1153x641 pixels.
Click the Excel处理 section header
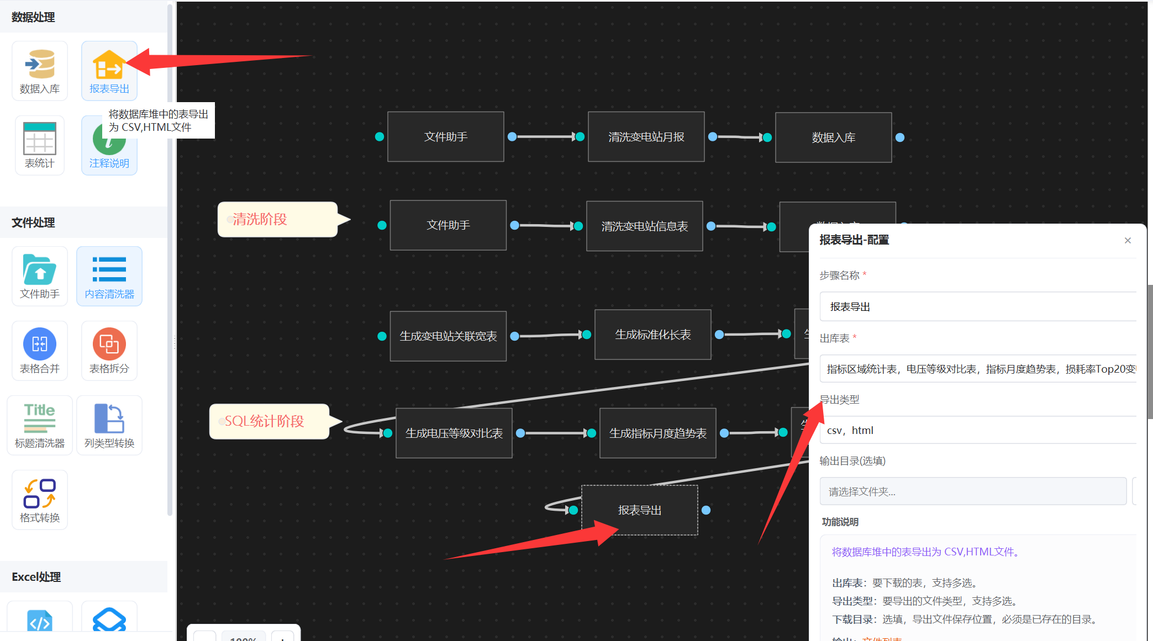tap(83, 577)
